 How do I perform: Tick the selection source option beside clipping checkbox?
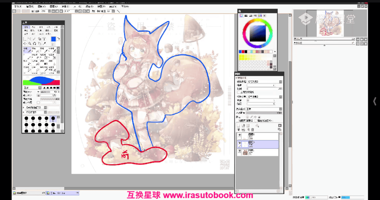click(x=256, y=120)
